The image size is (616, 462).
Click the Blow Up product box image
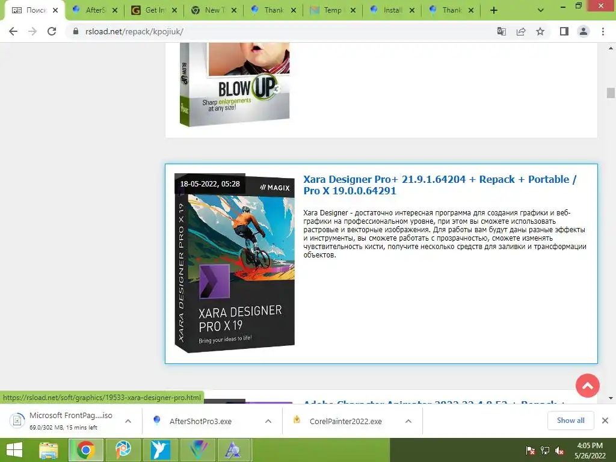click(235, 85)
